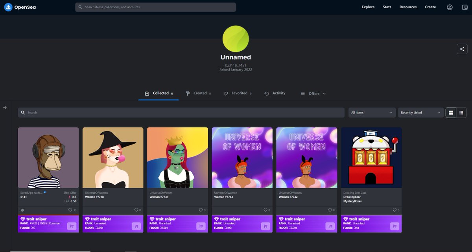Open the Resources menu
Viewport: 472px width, 252px height.
pos(408,7)
